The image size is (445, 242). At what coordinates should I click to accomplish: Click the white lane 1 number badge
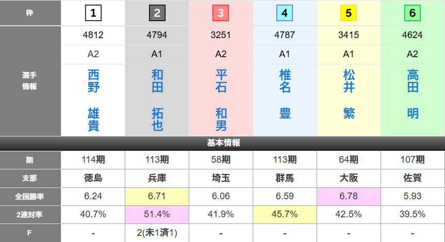[x=93, y=13]
